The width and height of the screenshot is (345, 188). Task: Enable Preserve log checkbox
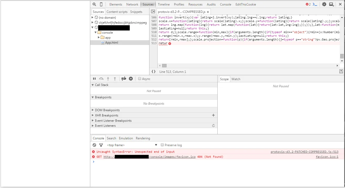[162, 145]
